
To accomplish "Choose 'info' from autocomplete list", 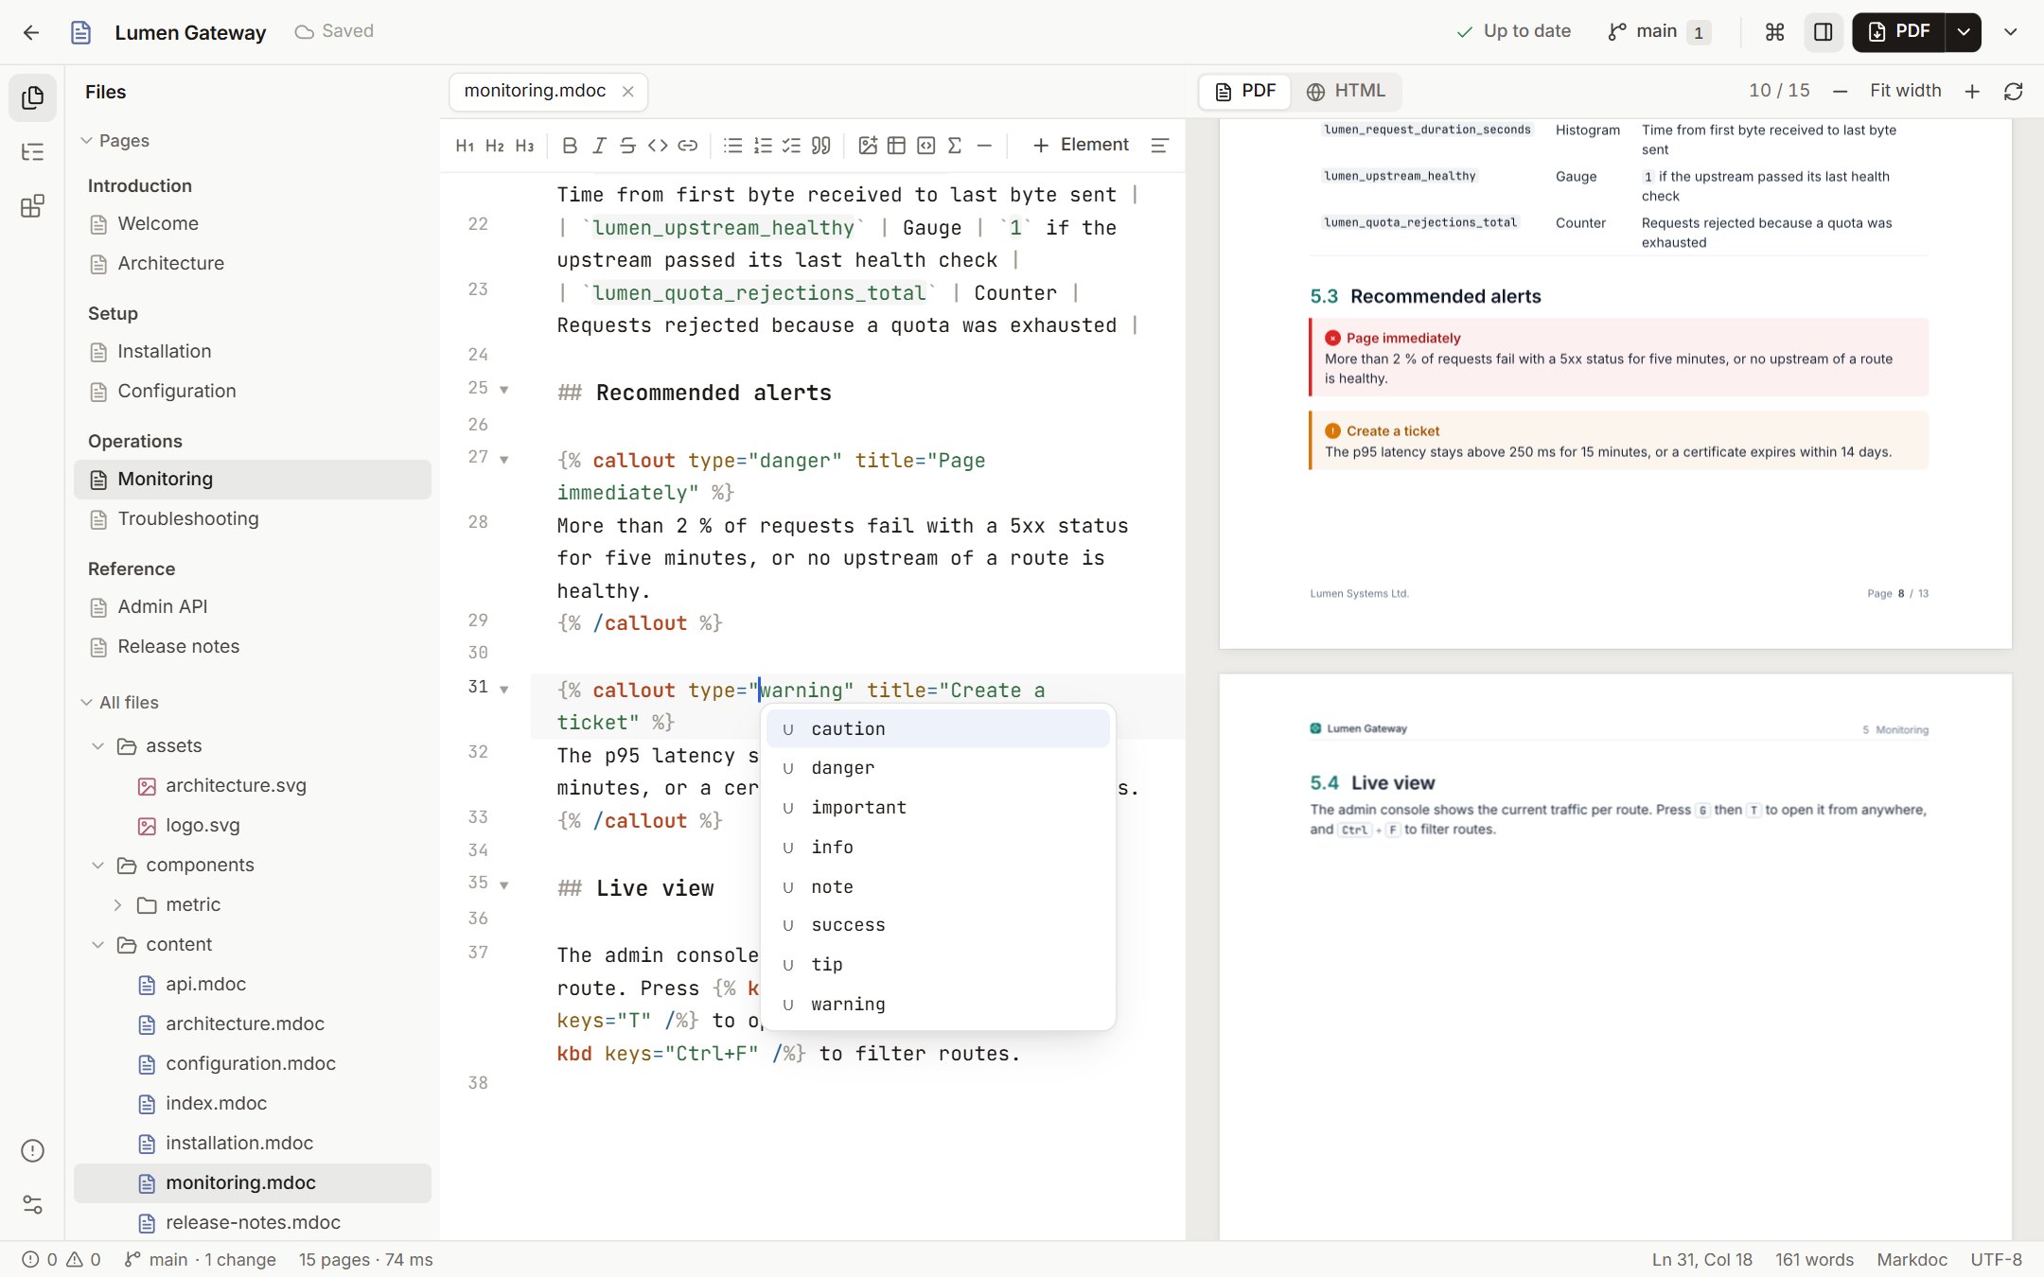I will [938, 848].
